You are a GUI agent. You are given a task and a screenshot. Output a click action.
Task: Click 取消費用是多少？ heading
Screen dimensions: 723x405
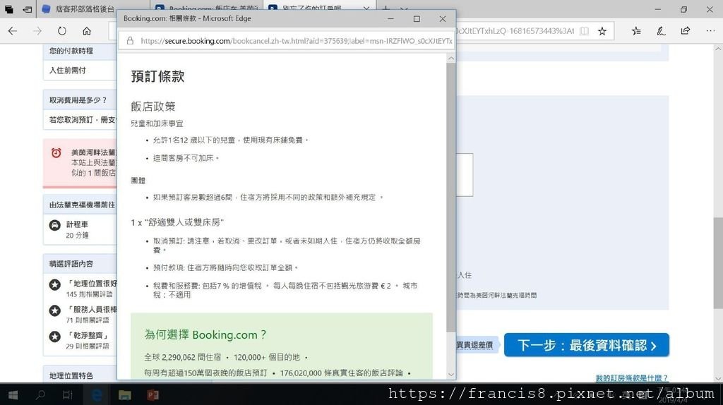[x=78, y=100]
